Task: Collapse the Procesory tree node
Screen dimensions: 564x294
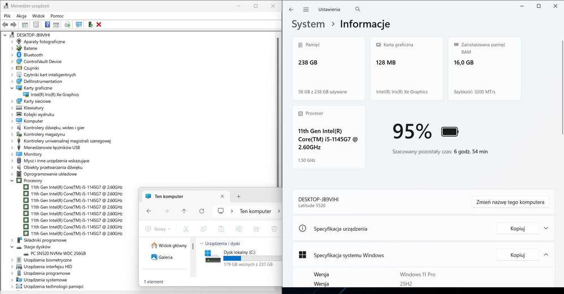Action: pyautogui.click(x=12, y=181)
